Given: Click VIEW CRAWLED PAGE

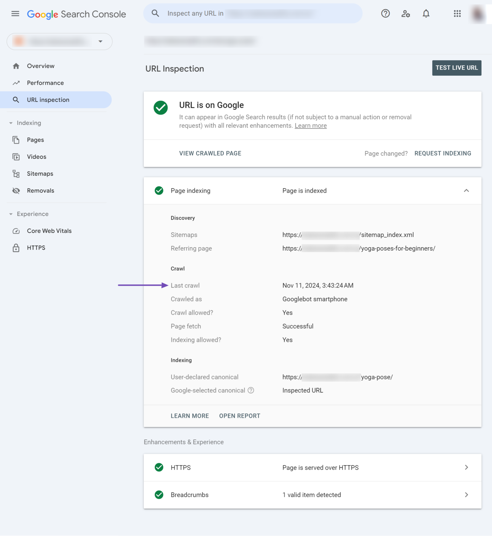Looking at the screenshot, I should [x=210, y=153].
